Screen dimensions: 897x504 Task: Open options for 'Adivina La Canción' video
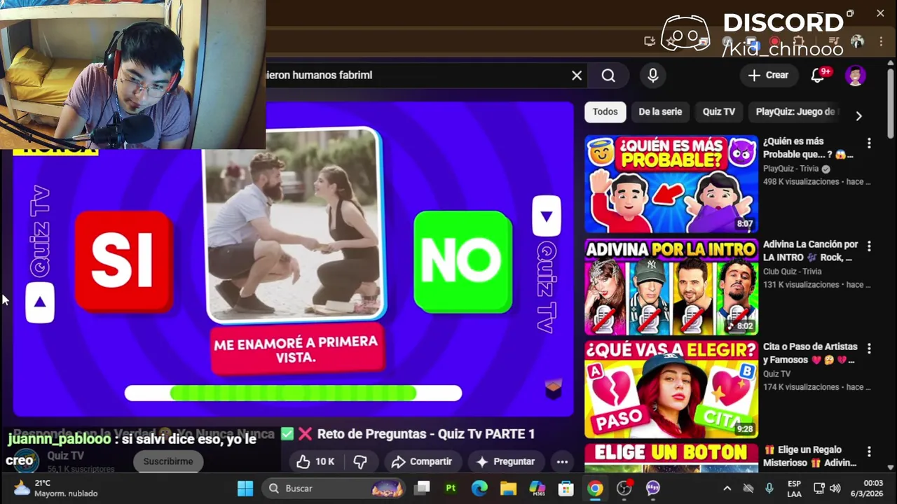(x=869, y=246)
